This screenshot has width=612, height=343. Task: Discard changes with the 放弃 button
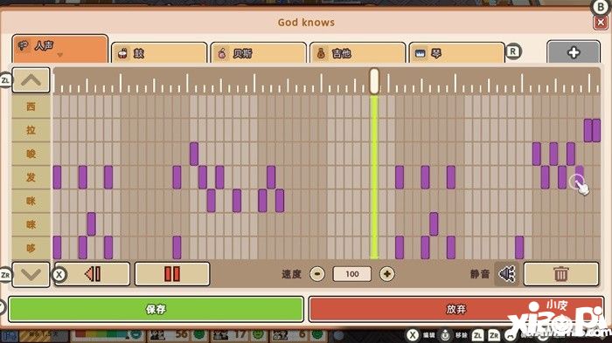[x=456, y=309]
